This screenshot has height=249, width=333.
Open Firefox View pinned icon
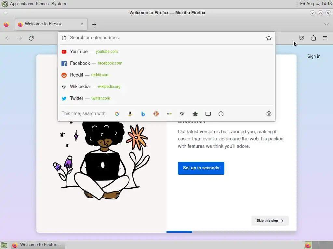7,24
